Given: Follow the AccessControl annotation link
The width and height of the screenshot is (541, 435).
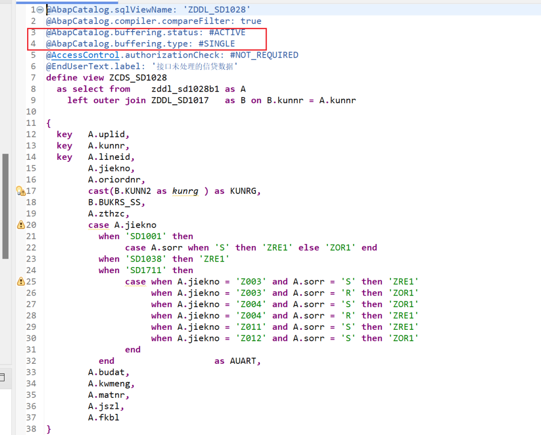Looking at the screenshot, I should coord(85,55).
